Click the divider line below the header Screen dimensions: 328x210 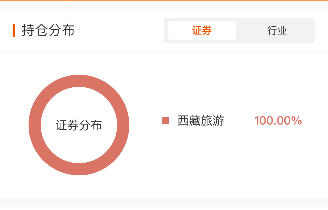point(164,51)
